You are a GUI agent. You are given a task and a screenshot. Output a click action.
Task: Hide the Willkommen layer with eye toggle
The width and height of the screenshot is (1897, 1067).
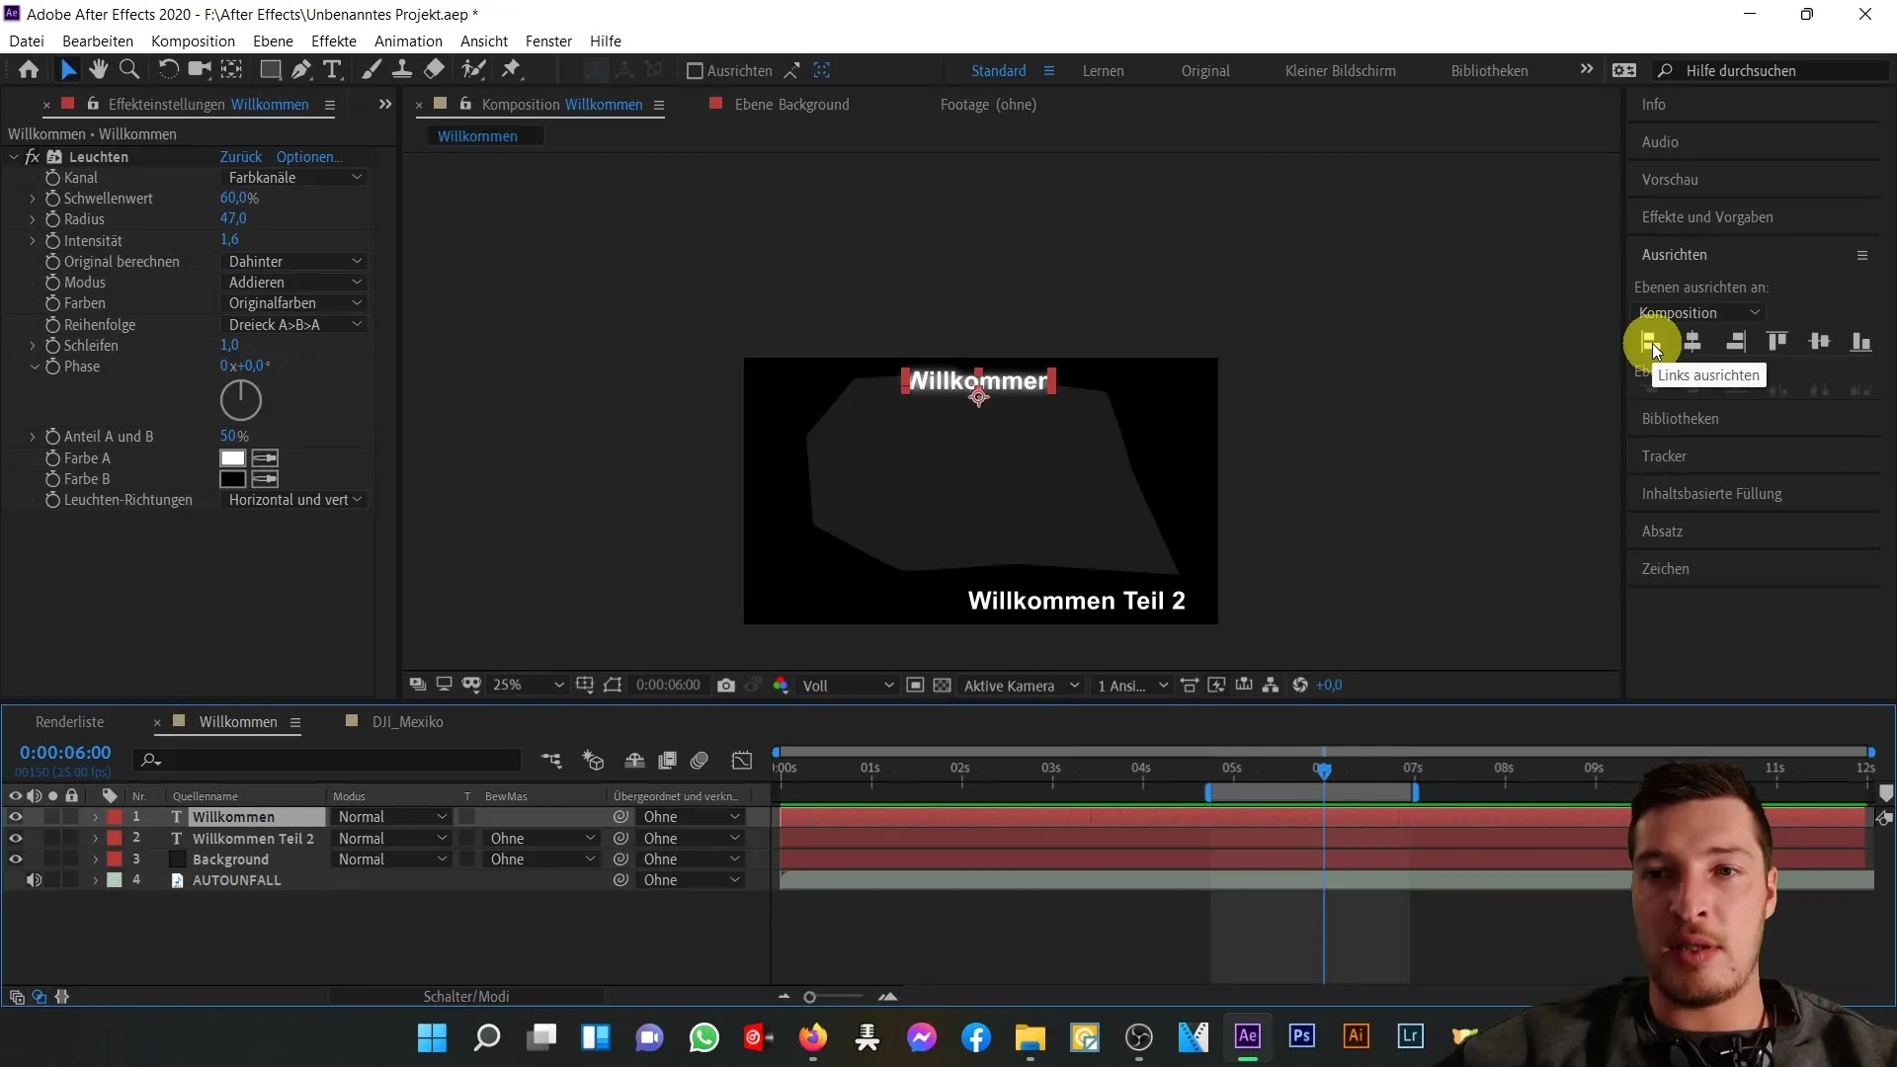click(x=16, y=817)
